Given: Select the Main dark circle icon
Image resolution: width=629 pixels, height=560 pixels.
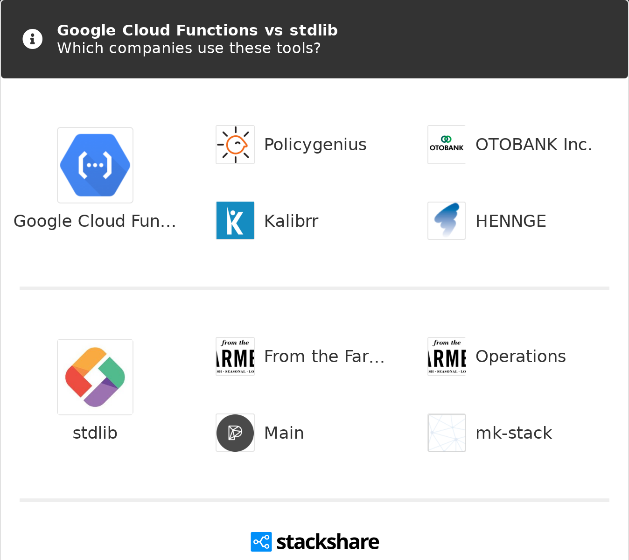Looking at the screenshot, I should pyautogui.click(x=235, y=433).
